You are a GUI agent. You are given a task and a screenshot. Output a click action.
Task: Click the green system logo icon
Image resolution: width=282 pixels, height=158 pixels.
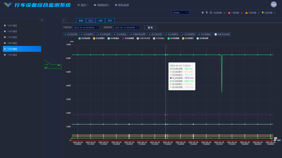(x=8, y=5)
